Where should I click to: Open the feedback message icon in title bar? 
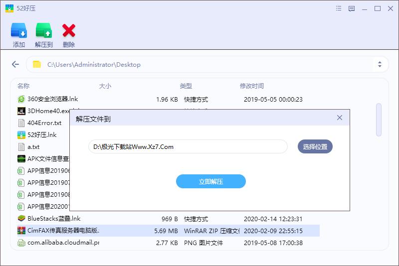pos(352,8)
